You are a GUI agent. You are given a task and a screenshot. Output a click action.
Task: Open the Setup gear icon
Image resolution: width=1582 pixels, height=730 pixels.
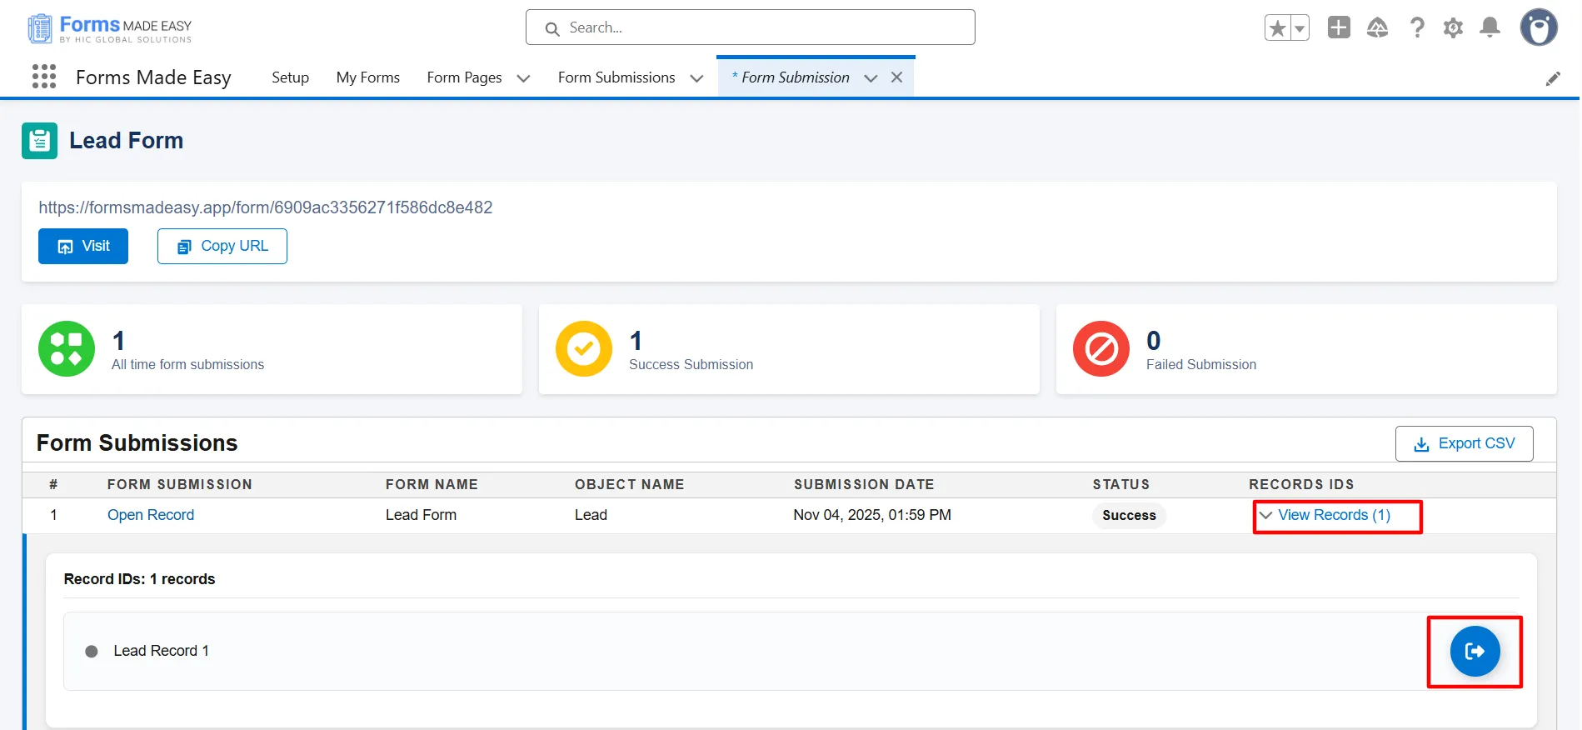coord(1453,28)
